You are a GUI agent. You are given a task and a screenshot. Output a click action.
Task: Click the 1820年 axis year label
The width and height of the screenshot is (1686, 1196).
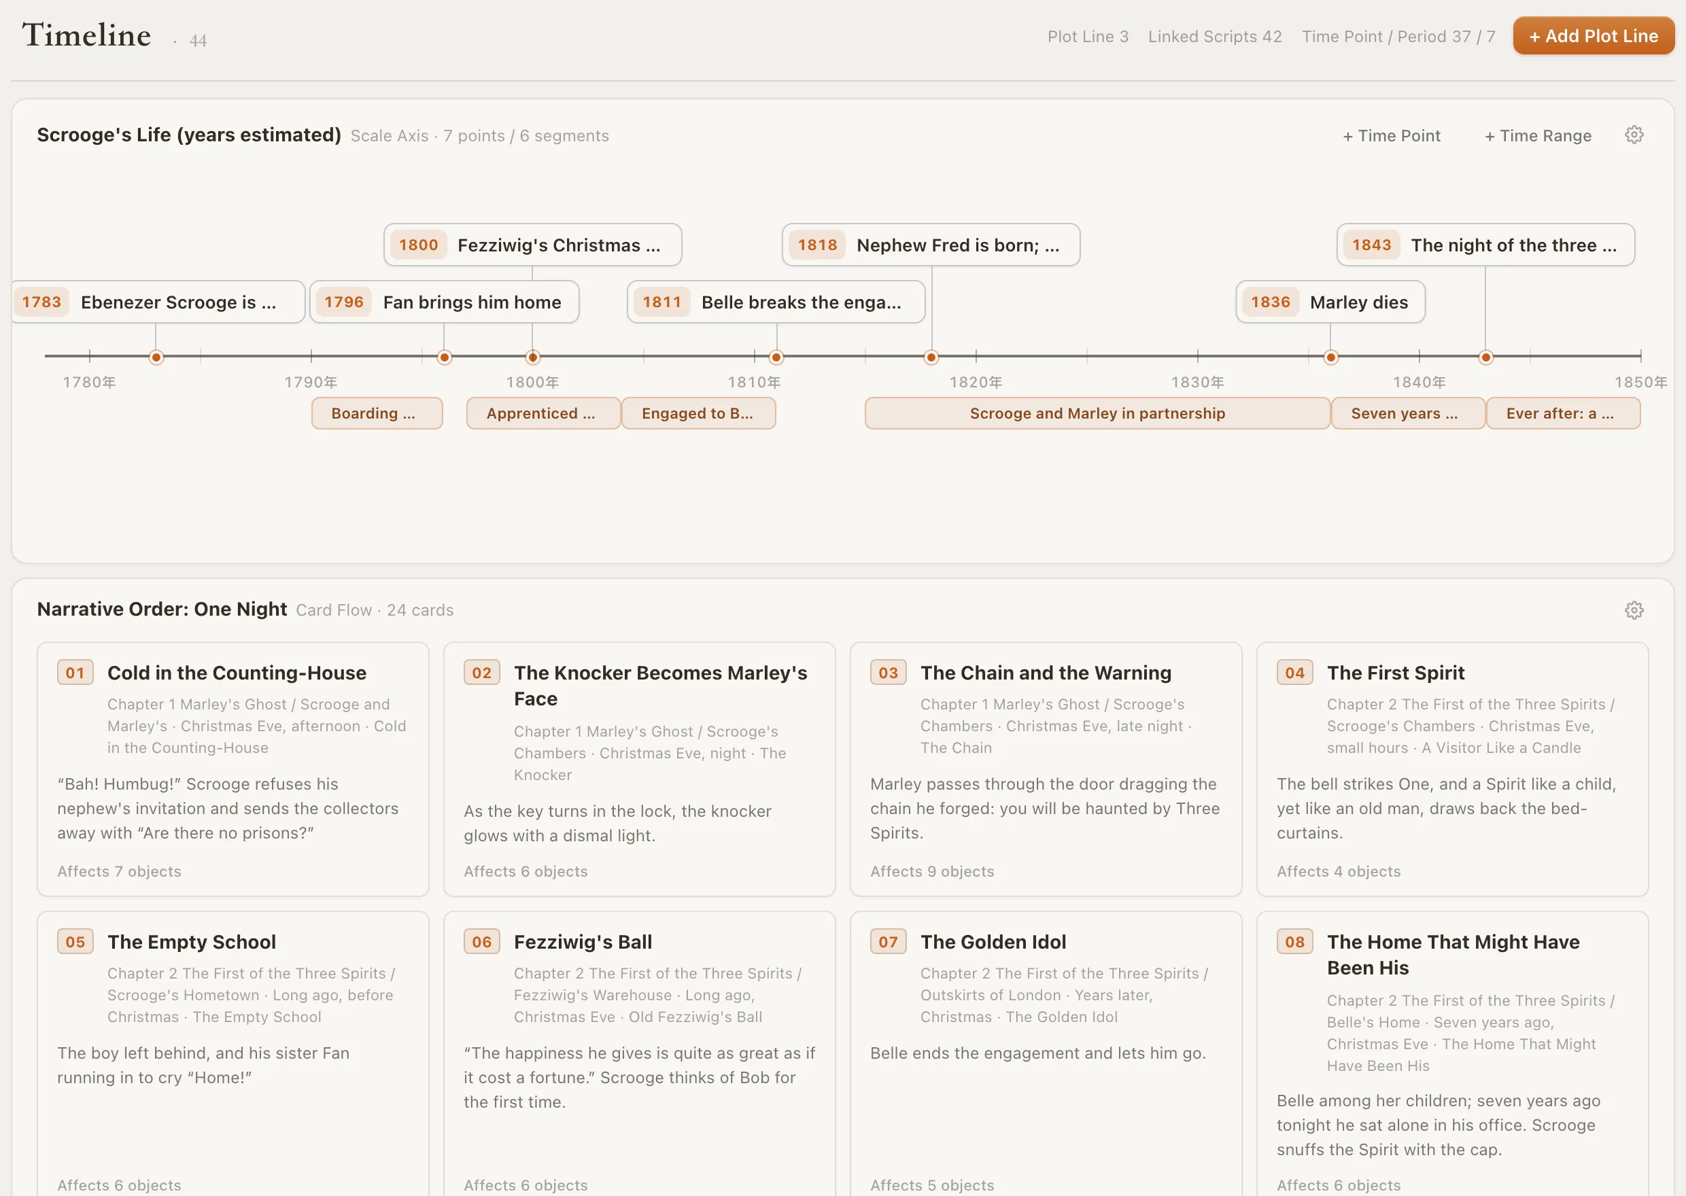point(975,382)
